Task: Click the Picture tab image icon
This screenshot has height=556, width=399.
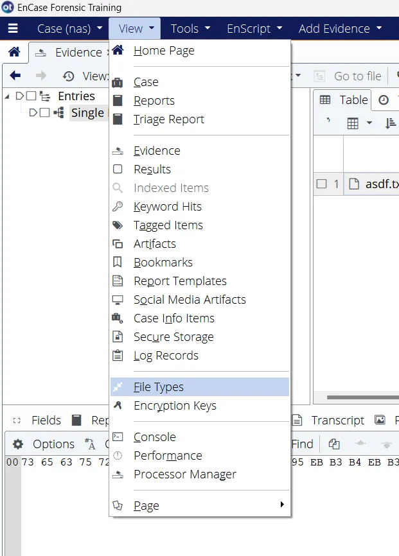Action: 380,420
